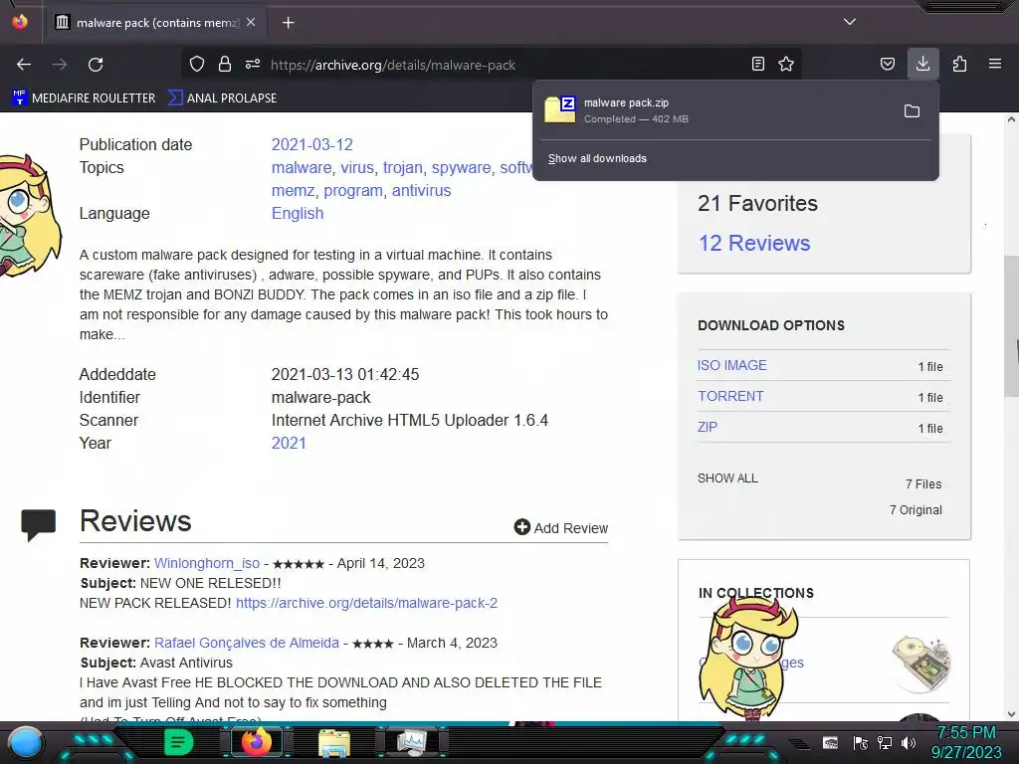1019x764 pixels.
Task: Click the 7:55 PM clock
Action: point(965,733)
